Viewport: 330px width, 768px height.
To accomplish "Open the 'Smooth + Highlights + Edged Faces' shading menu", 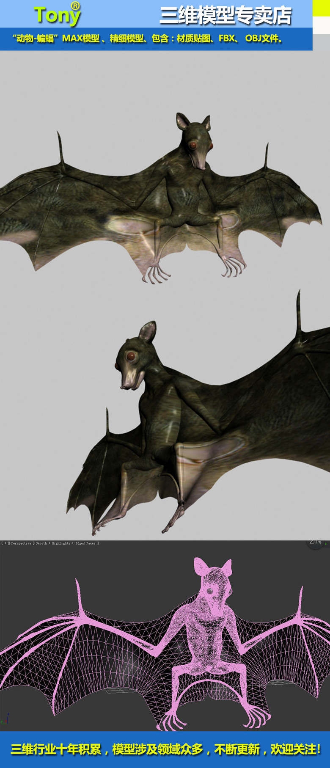I will (x=66, y=543).
